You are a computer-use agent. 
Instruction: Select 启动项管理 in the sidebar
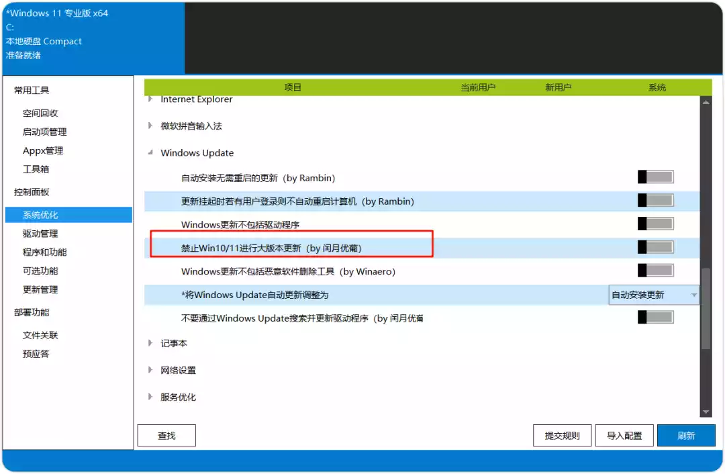tap(45, 132)
